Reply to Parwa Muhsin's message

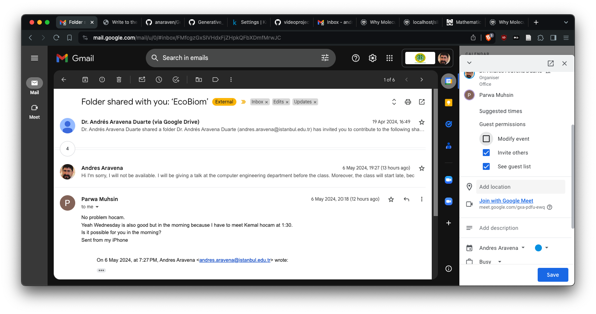coord(406,199)
